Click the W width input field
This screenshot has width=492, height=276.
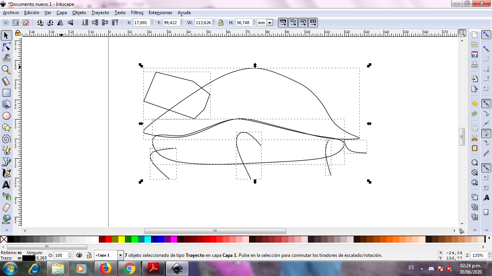[203, 23]
